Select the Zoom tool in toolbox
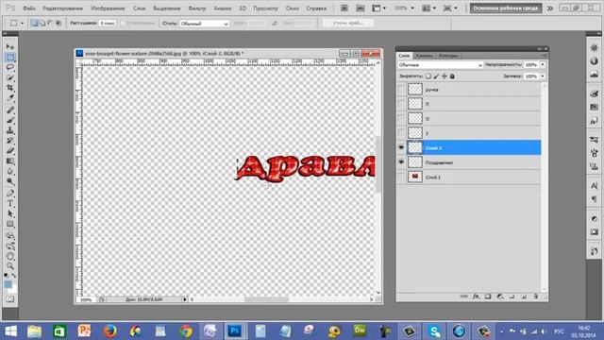Image resolution: width=604 pixels, height=340 pixels. coord(10,266)
